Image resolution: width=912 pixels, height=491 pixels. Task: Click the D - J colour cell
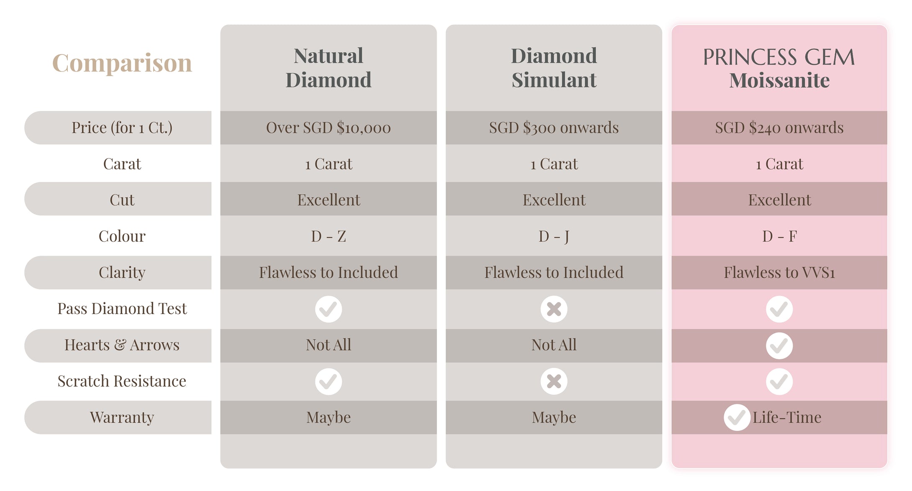(554, 236)
